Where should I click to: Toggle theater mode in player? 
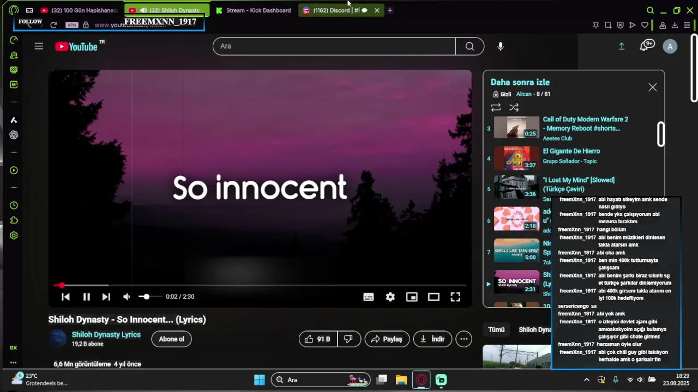pyautogui.click(x=434, y=297)
